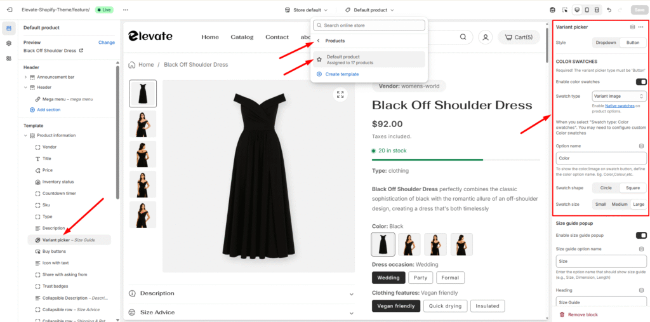Screen dimensions: 650x322
Task: Open the three-dot menu beside Live badge
Action: [126, 10]
